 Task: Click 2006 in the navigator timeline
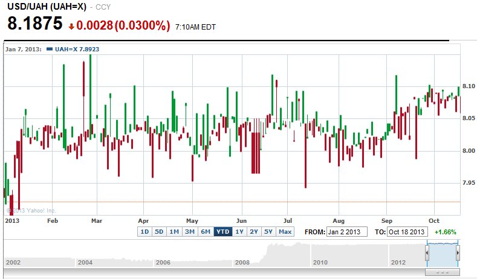[x=163, y=262]
